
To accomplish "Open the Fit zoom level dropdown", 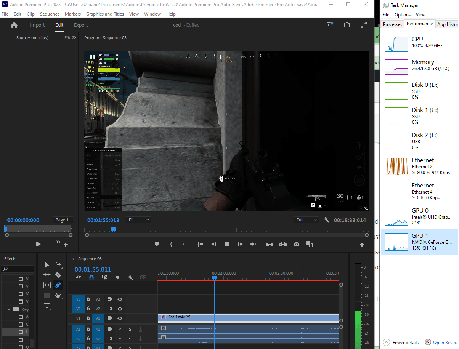I will coord(138,219).
